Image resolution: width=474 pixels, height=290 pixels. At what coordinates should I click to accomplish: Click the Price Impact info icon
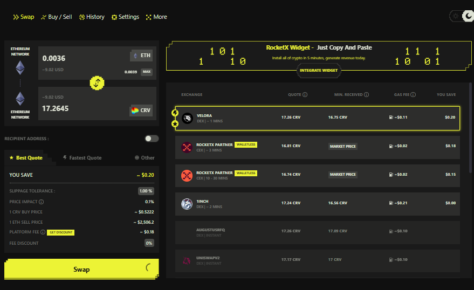pos(42,202)
